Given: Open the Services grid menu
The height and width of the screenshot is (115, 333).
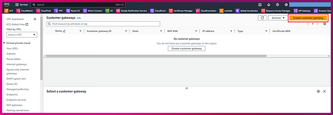Looking at the screenshot, I should point(21,5).
